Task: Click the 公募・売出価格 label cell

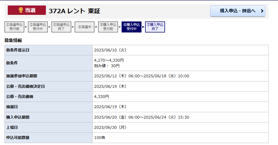Action: tap(48, 97)
